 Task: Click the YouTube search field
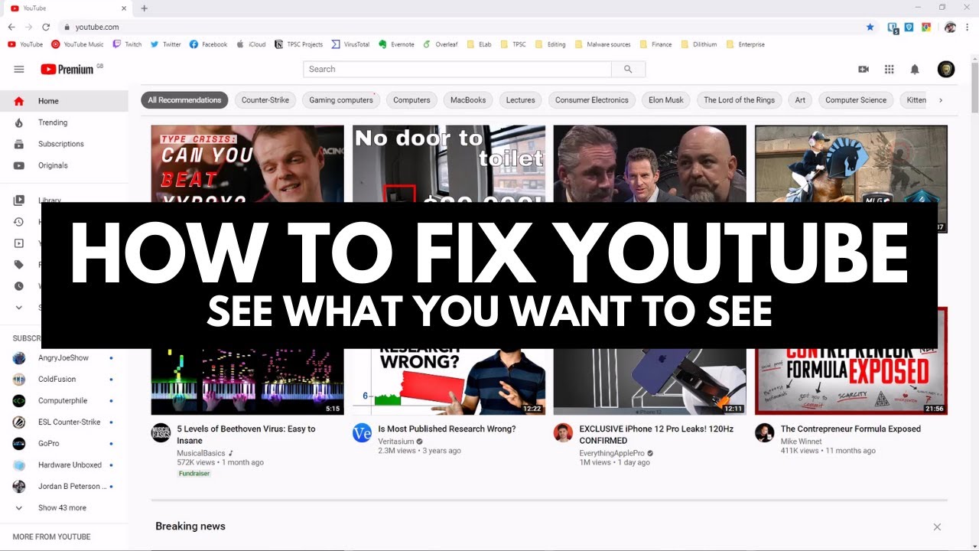(x=457, y=69)
